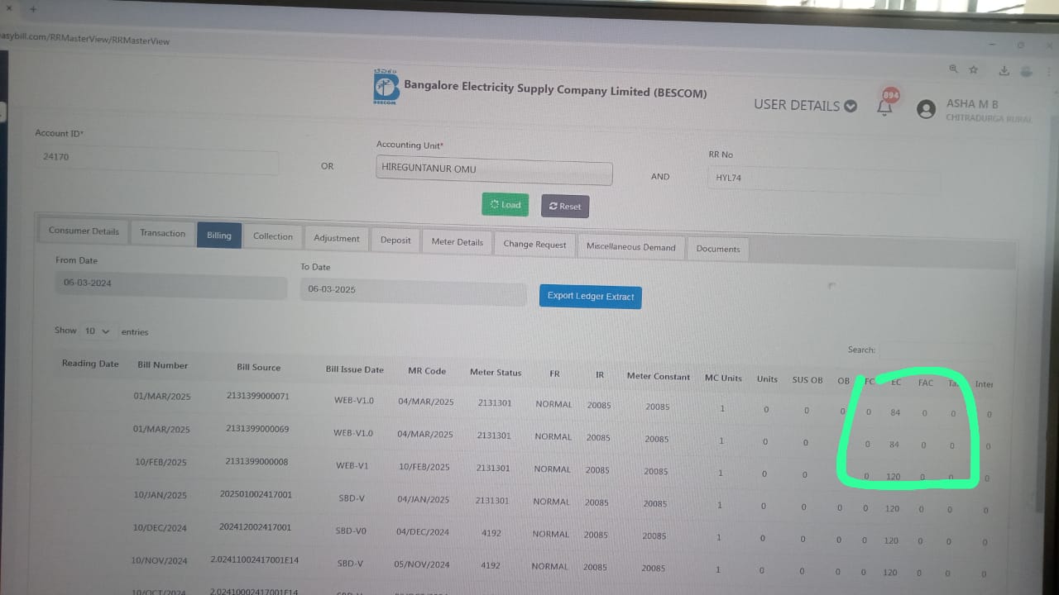Click bill number 2.02411002417001E14 cell
Image resolution: width=1059 pixels, height=595 pixels.
pyautogui.click(x=254, y=560)
